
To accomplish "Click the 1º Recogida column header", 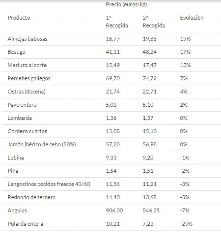I will click(x=117, y=21).
